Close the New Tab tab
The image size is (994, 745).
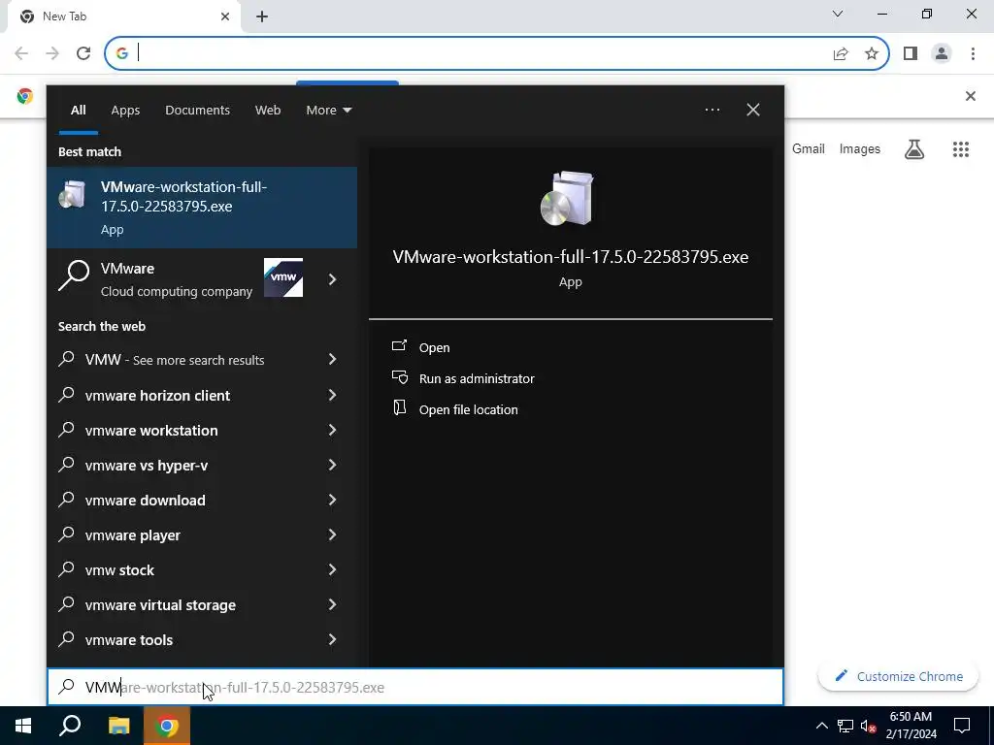[x=225, y=16]
